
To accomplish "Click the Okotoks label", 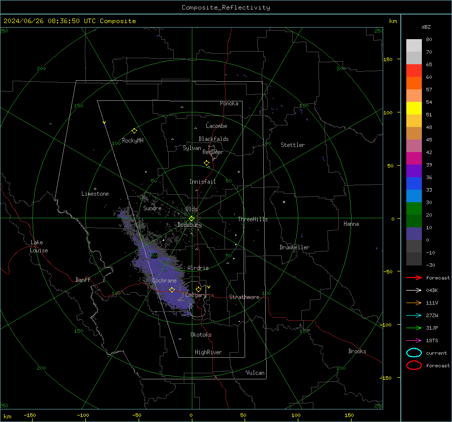I will [x=201, y=335].
